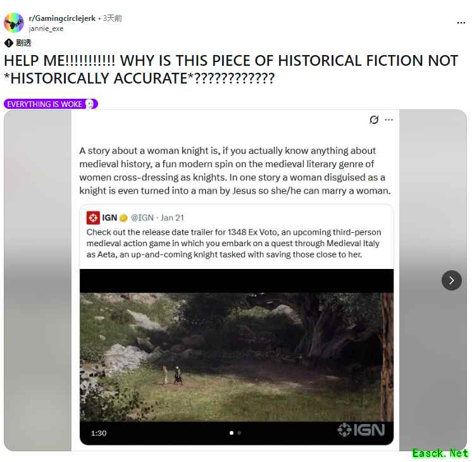The width and height of the screenshot is (472, 462).
Task: Click the spoiler warning icon
Action: (9, 43)
